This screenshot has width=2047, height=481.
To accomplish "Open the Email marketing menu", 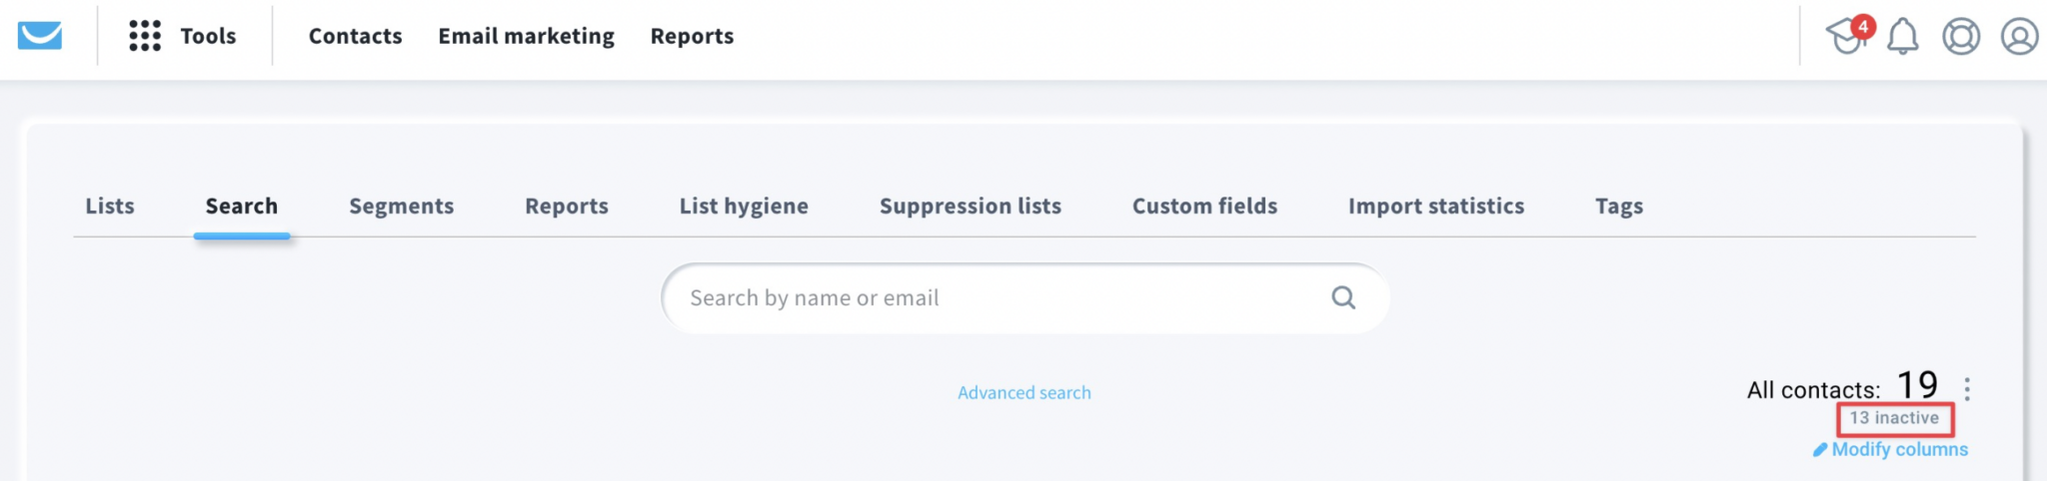I will tap(526, 36).
